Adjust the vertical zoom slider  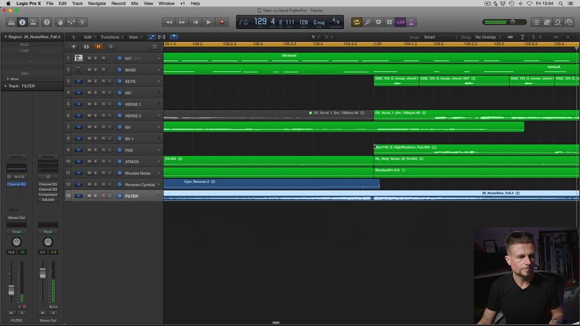(540, 37)
